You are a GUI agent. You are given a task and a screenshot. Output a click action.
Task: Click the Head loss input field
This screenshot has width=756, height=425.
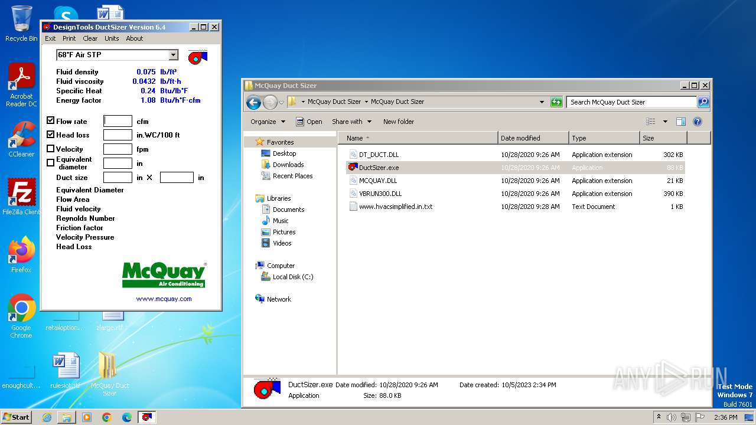[x=118, y=135]
